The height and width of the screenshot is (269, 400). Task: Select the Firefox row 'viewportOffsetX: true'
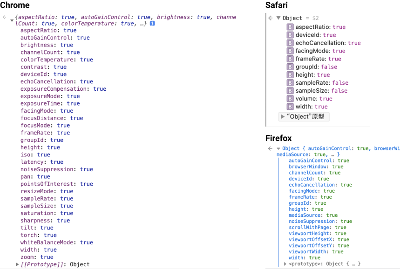click(x=319, y=239)
